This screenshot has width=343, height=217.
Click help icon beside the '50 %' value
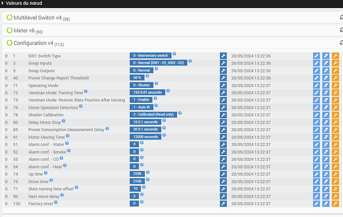(x=147, y=76)
